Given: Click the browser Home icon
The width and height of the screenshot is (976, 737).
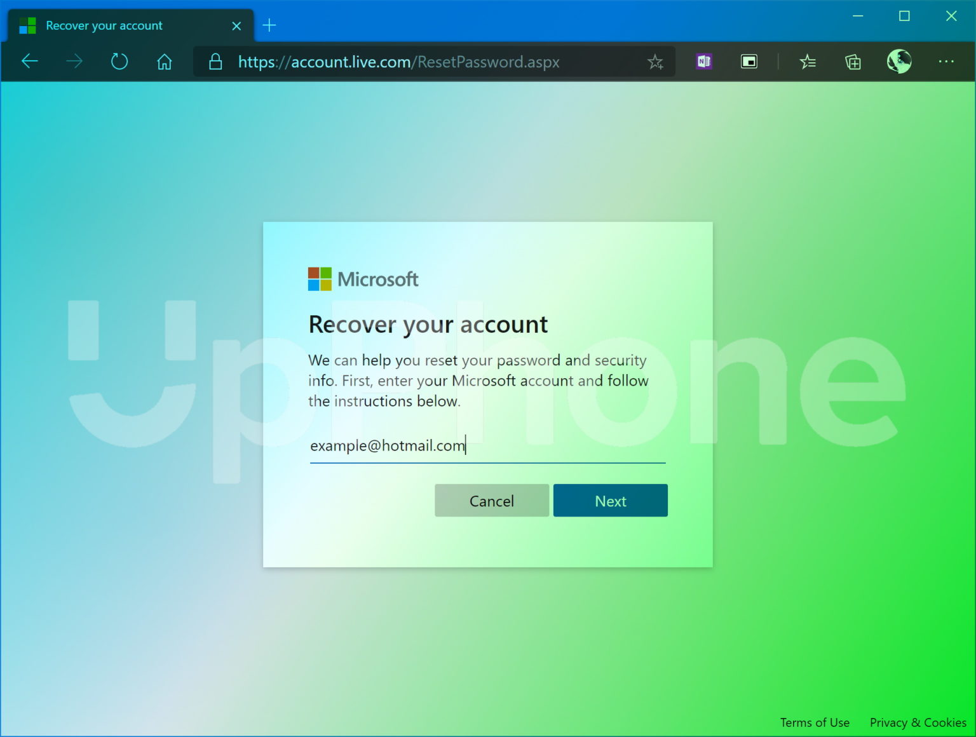Looking at the screenshot, I should pos(164,61).
